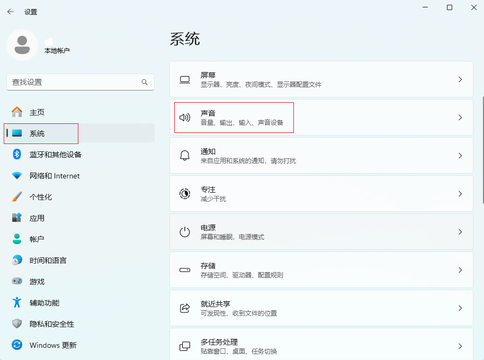The height and width of the screenshot is (360, 484).
Task: Open the 屏幕 display settings card
Action: tap(321, 79)
